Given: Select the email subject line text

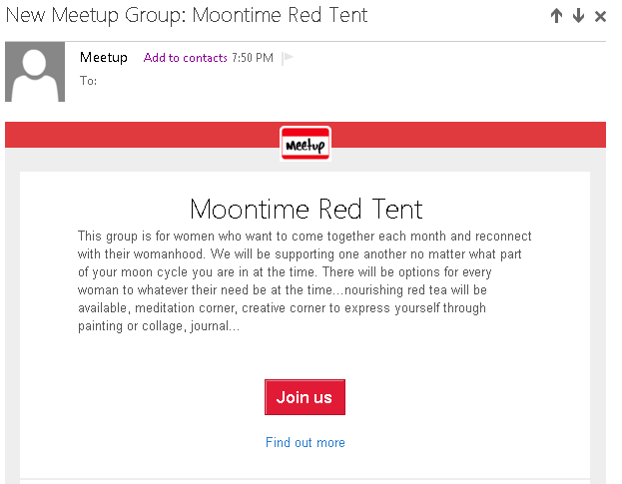Looking at the screenshot, I should pos(188,15).
